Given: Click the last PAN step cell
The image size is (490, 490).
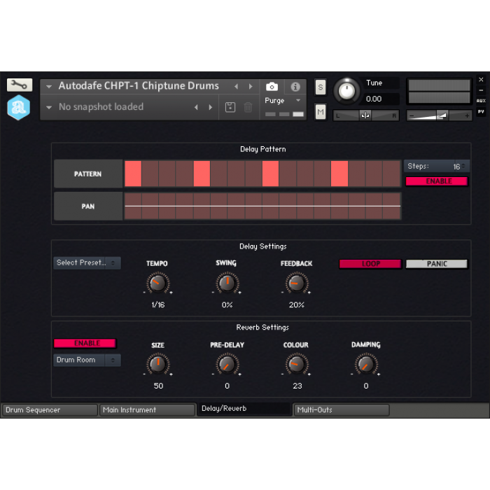Looking at the screenshot, I should coord(392,206).
